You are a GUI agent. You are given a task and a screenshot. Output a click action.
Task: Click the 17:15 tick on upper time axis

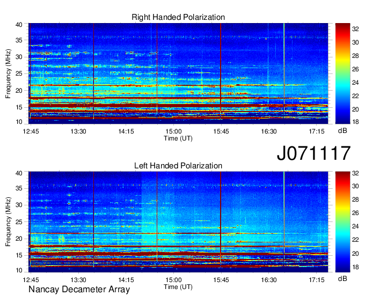(316, 131)
